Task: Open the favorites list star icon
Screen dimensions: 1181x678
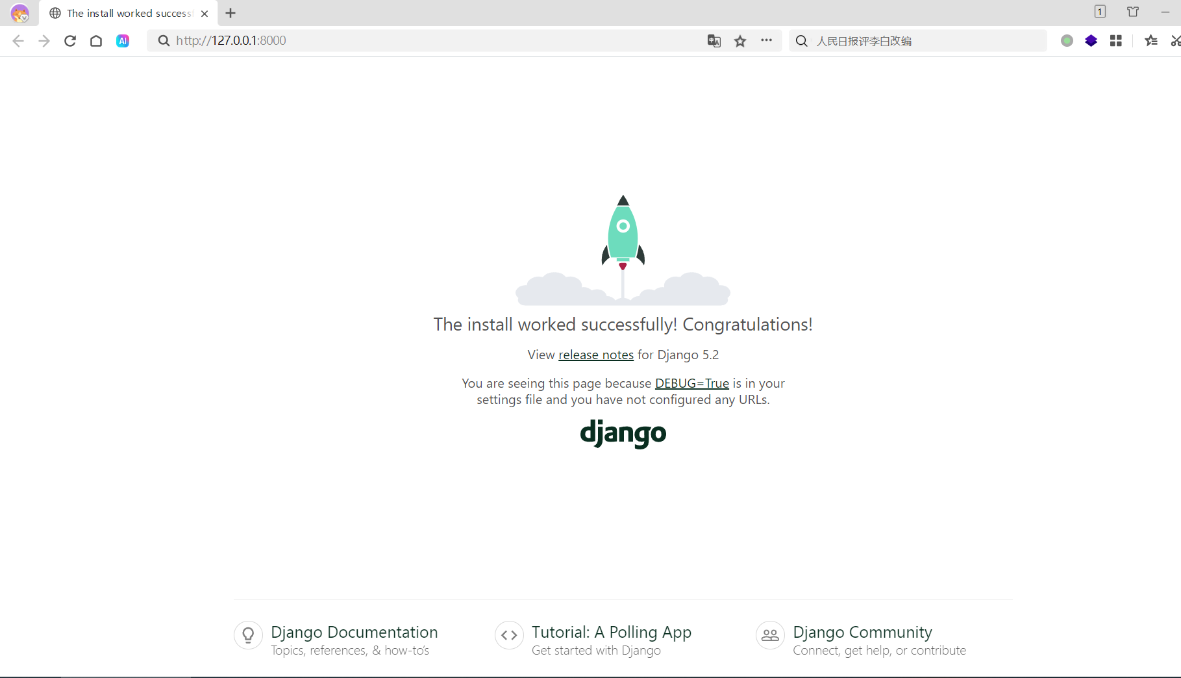Action: (1151, 41)
